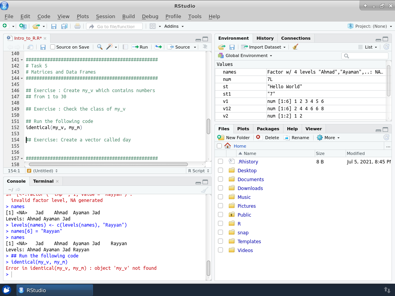395x296 pixels.
Task: Open the More dropdown in Files pane
Action: 328,138
